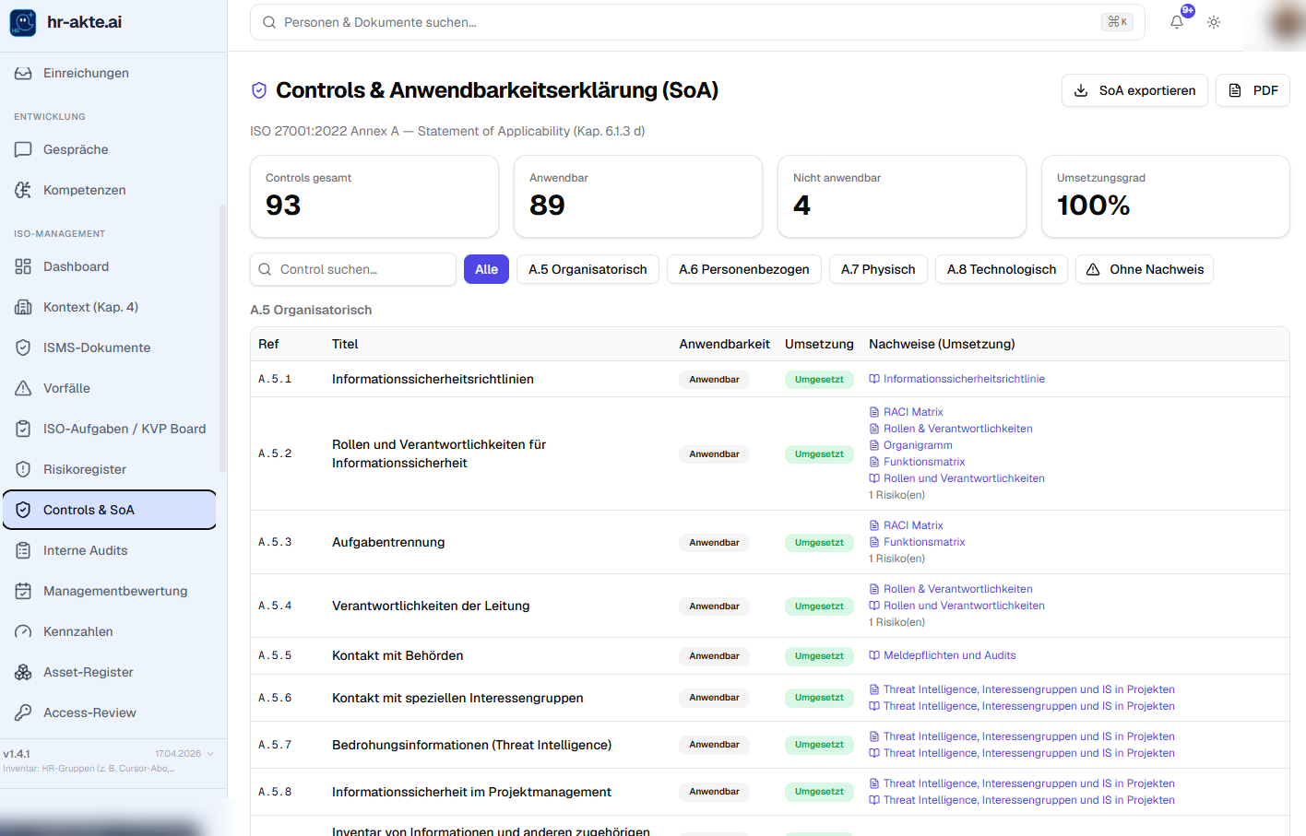
Task: Click the Anwendbar 89 card
Action: pos(638,196)
